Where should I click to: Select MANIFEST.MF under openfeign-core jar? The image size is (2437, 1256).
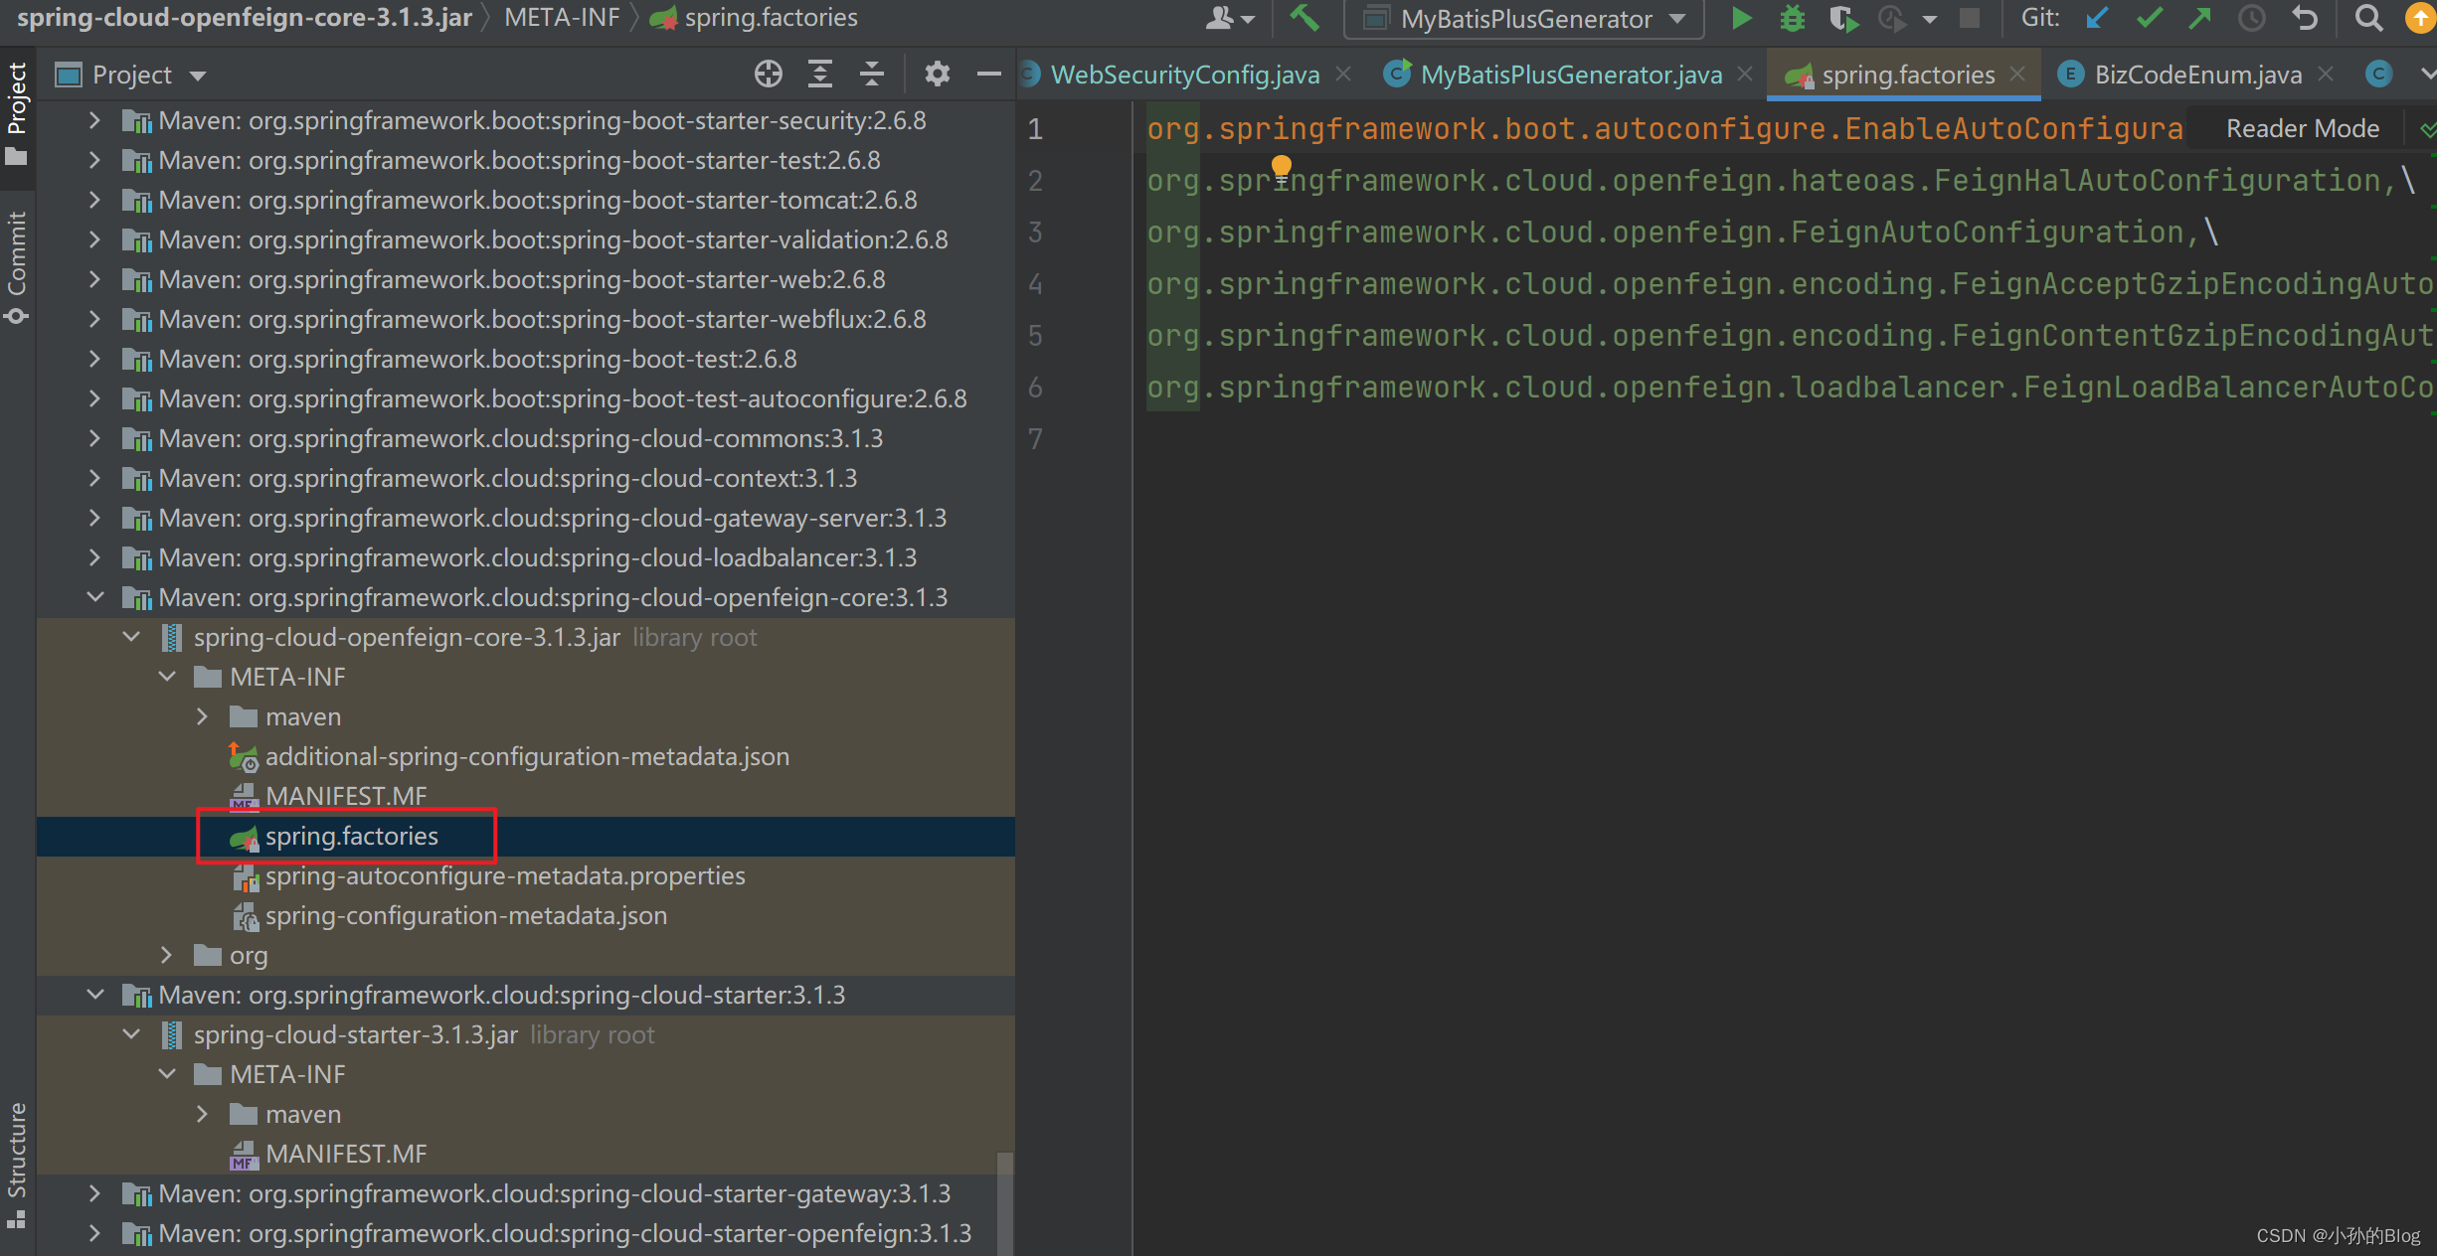[x=525, y=796]
